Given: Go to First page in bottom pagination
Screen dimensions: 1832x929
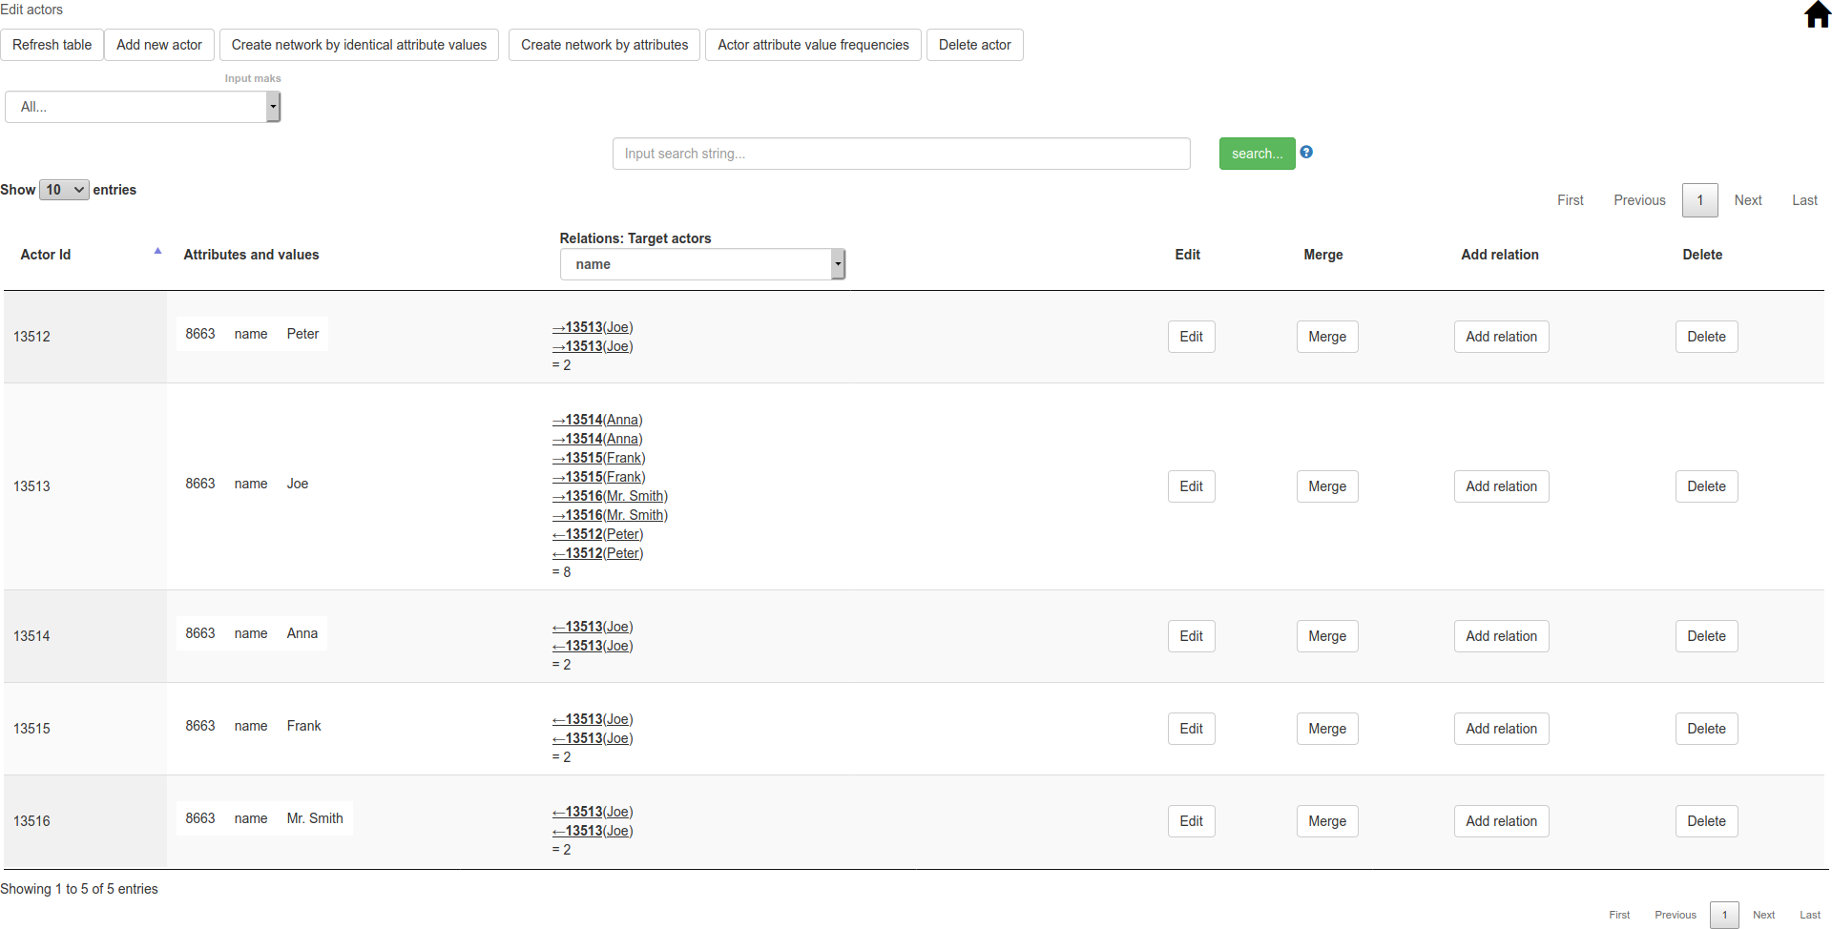Looking at the screenshot, I should tap(1619, 915).
